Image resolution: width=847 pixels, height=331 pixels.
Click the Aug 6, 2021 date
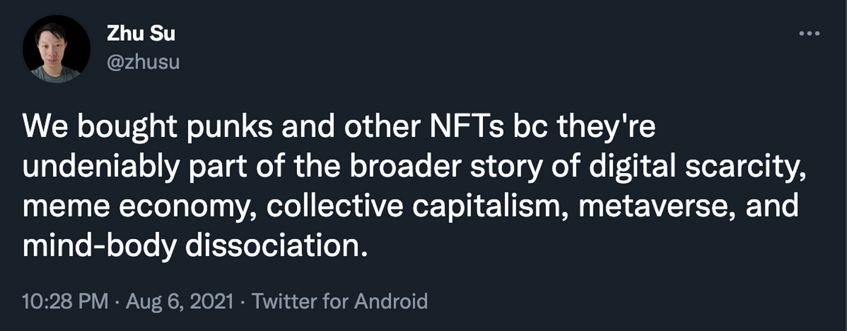[x=179, y=301]
